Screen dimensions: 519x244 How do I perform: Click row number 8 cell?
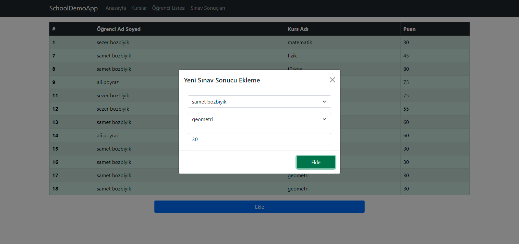(x=72, y=69)
